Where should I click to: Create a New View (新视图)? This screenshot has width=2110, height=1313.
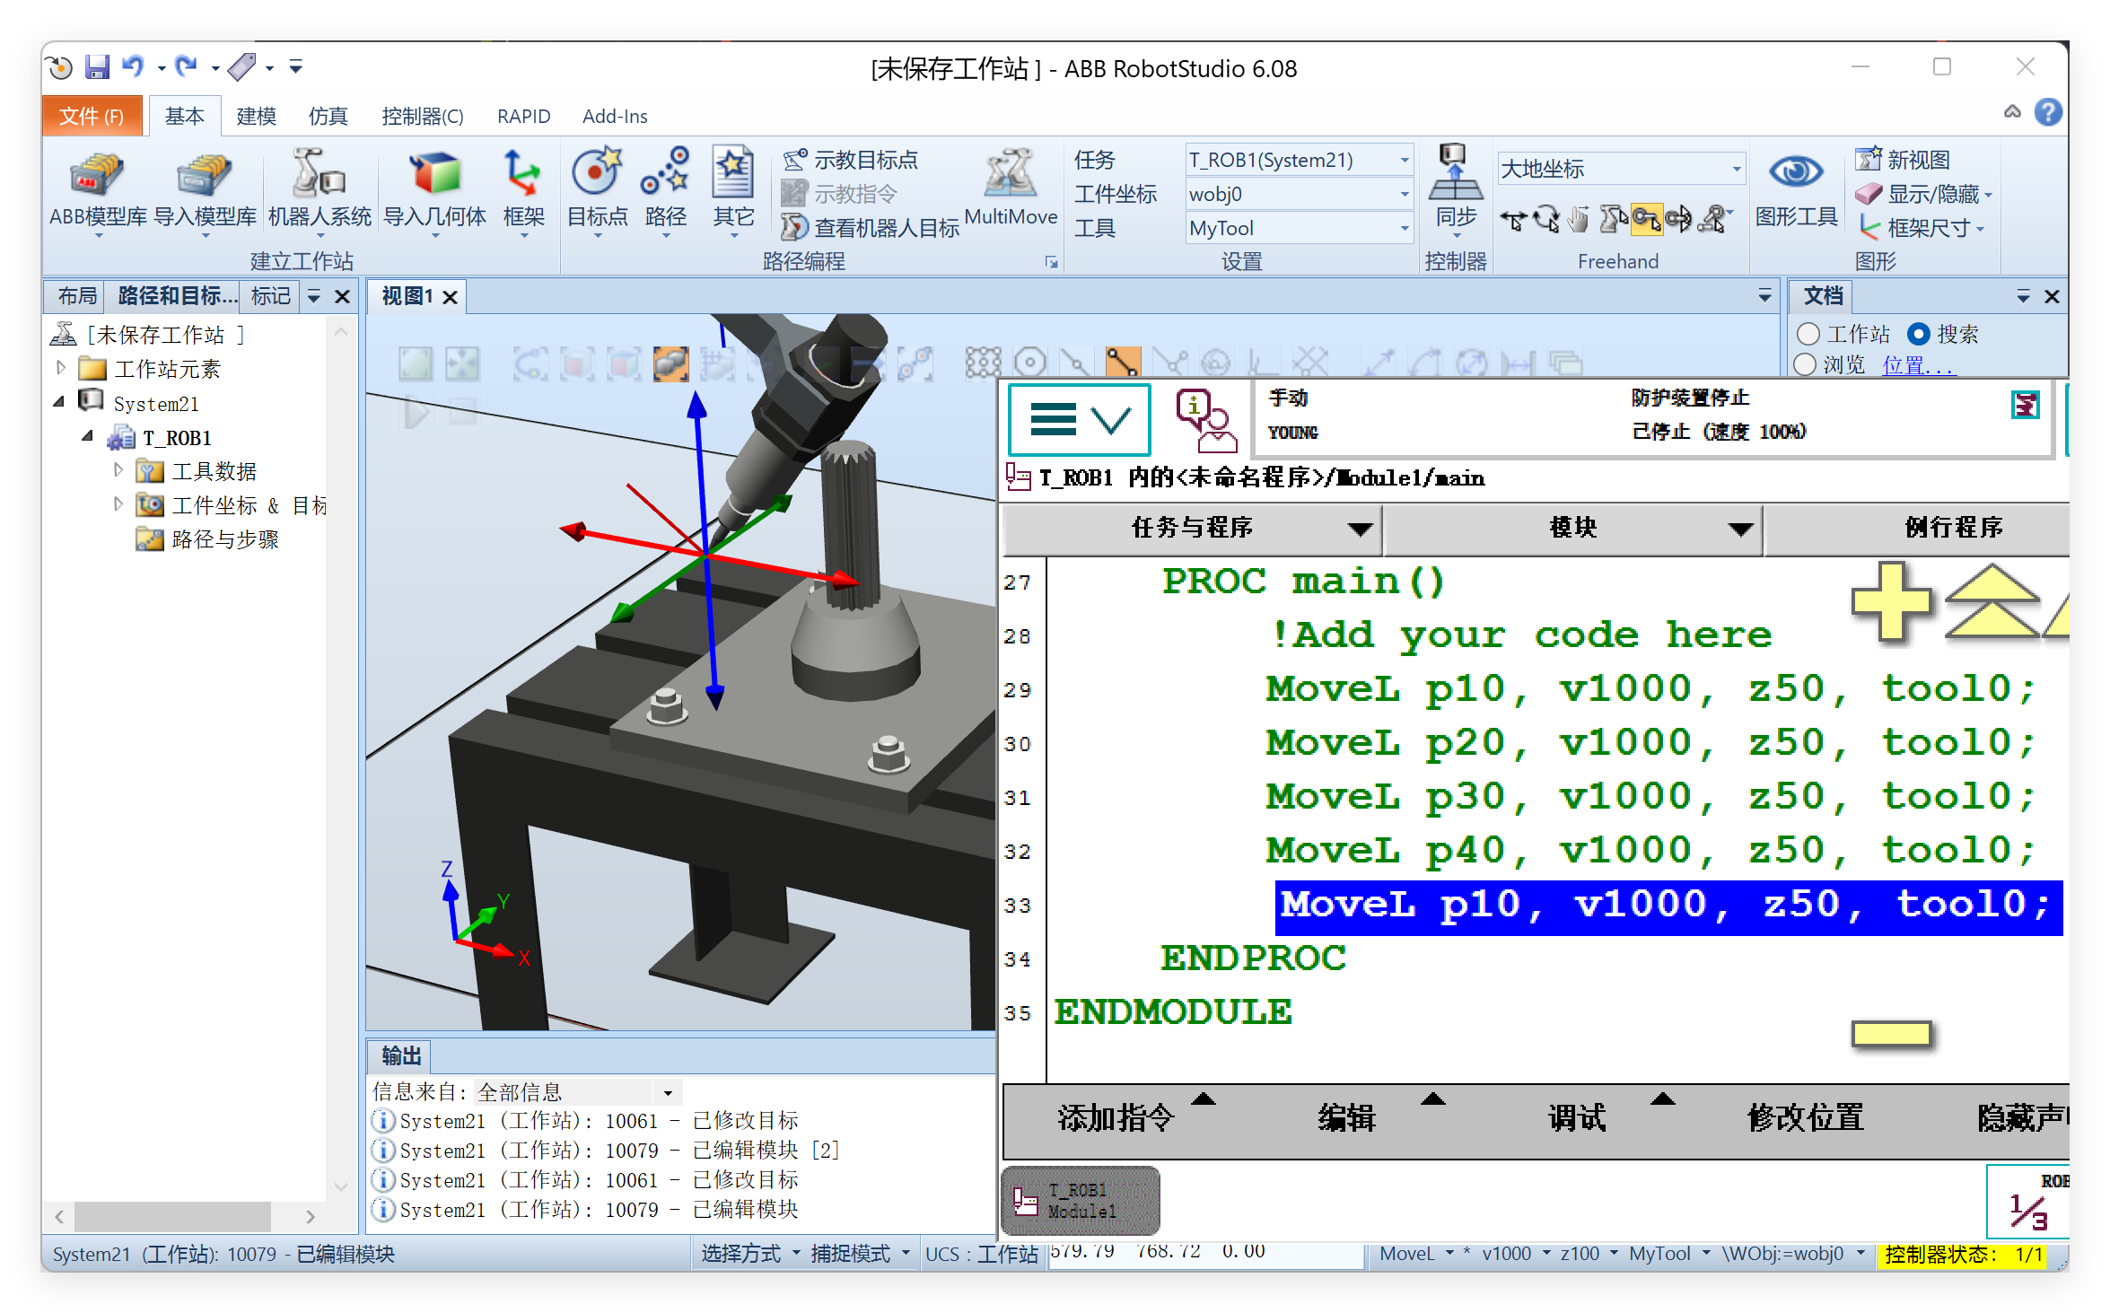(x=1904, y=161)
